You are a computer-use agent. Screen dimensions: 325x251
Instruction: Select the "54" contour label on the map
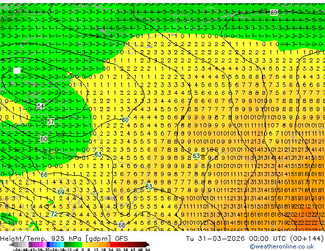40,106
